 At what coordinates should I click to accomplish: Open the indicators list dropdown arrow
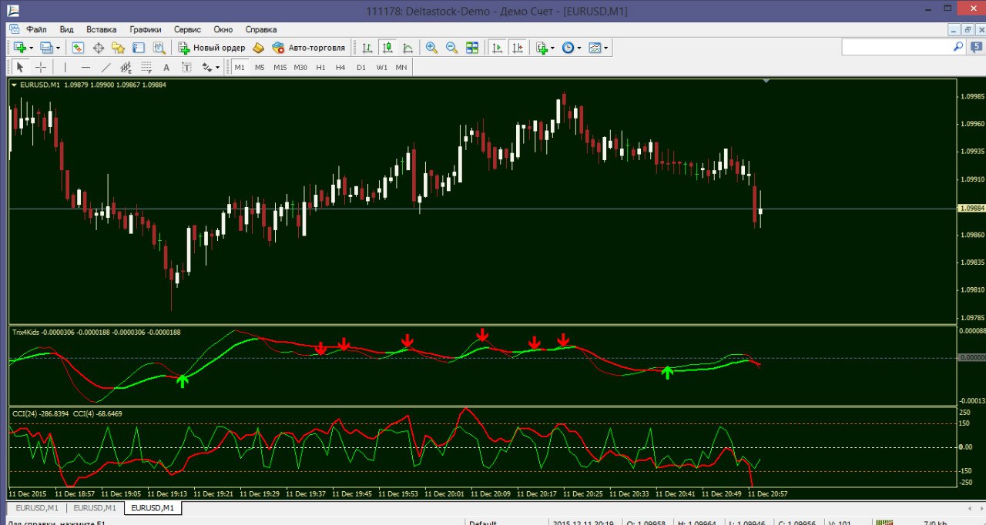552,48
